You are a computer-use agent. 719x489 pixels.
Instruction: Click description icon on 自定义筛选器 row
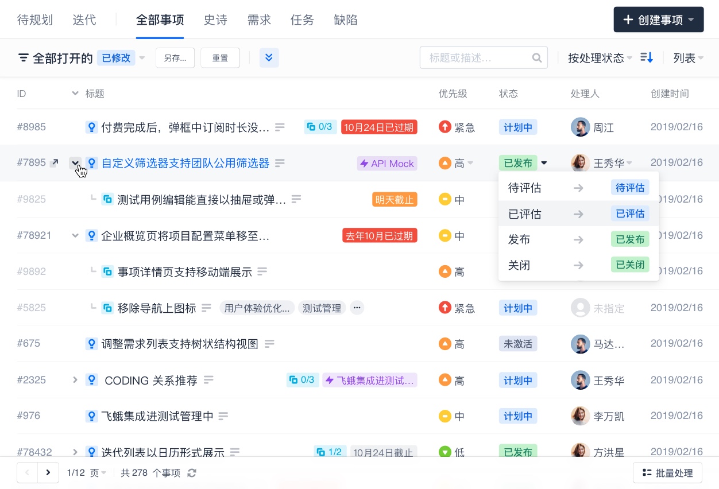(280, 164)
